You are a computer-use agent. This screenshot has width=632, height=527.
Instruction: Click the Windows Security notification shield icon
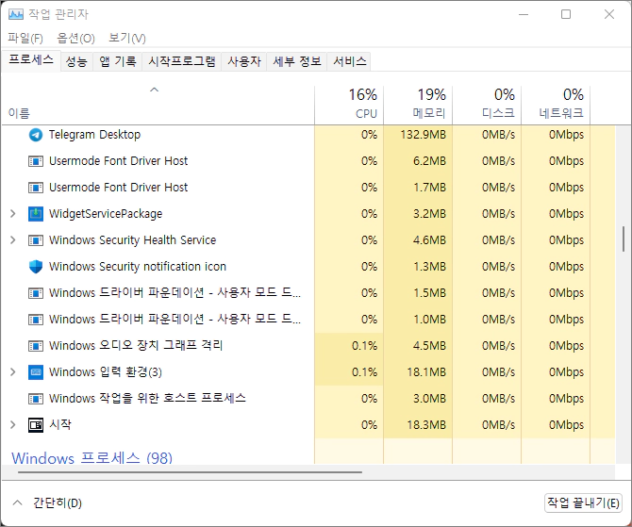click(x=36, y=267)
